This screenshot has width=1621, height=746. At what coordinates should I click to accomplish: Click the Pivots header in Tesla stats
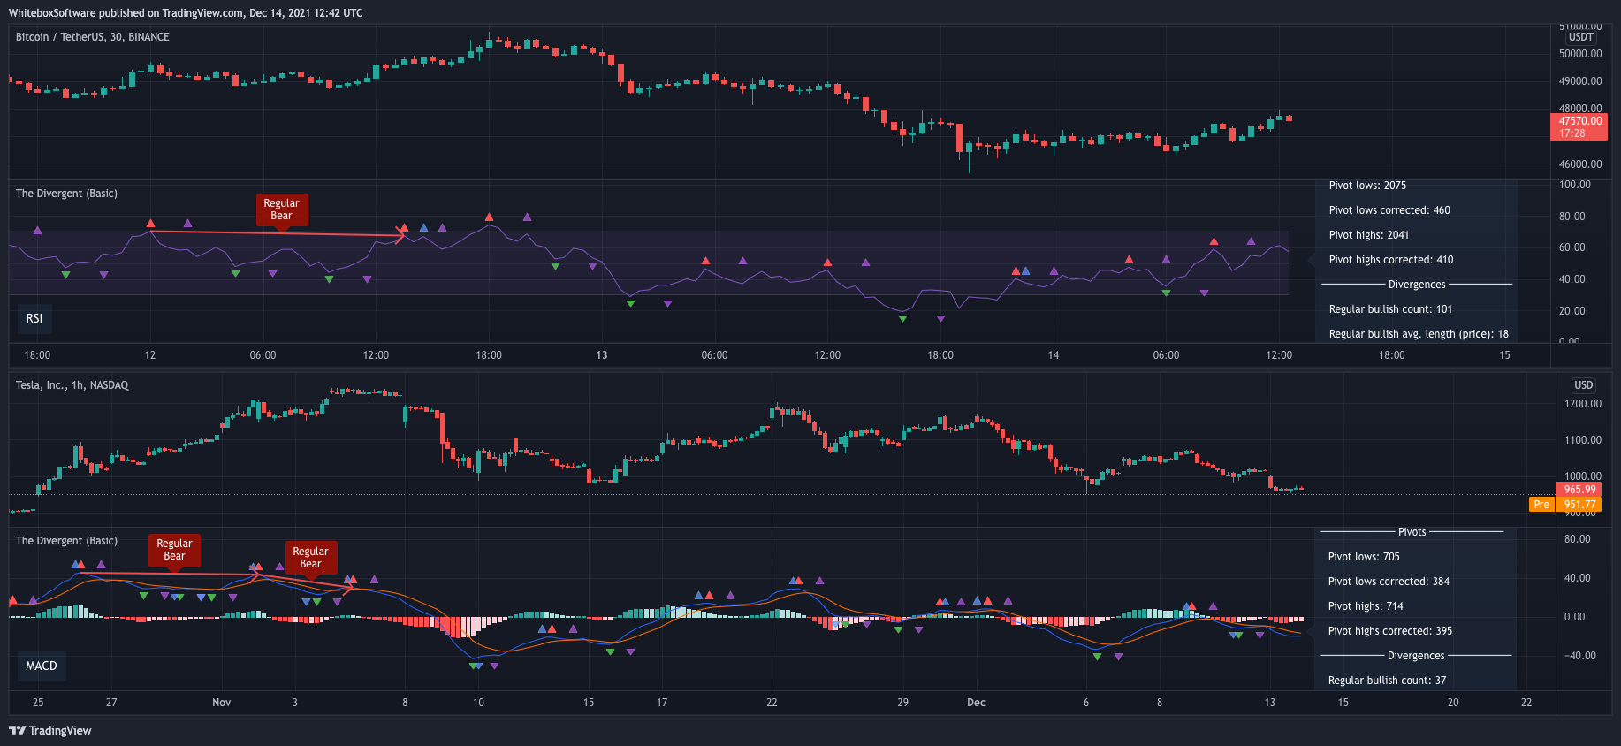(1412, 532)
